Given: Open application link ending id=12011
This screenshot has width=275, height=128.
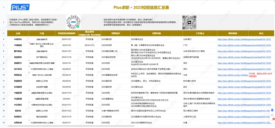Looking at the screenshot, I should coord(244,99).
